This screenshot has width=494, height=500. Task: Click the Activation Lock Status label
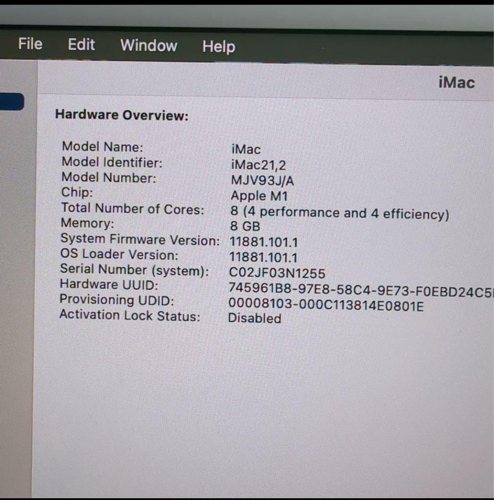(130, 315)
